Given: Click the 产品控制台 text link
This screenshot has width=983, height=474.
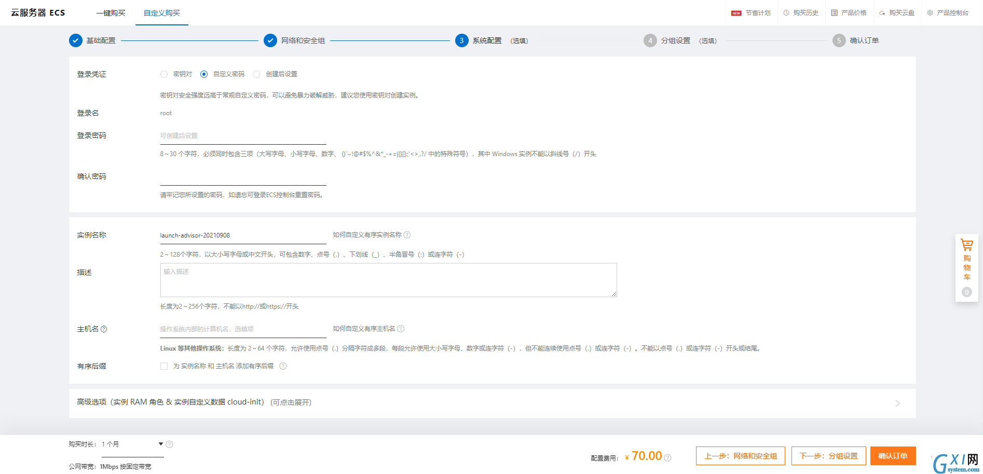Looking at the screenshot, I should pyautogui.click(x=953, y=13).
